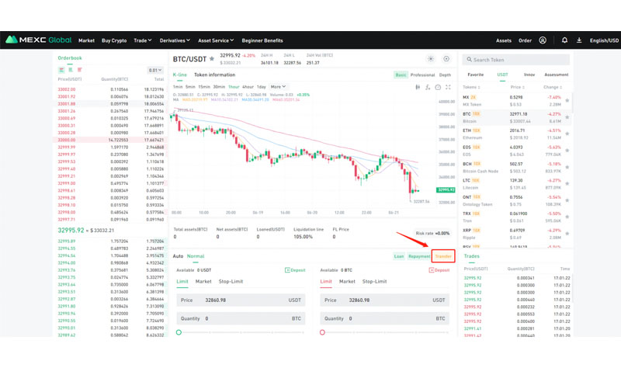The height and width of the screenshot is (382, 621).
Task: Click the chart clock settings icon
Action: click(x=438, y=87)
